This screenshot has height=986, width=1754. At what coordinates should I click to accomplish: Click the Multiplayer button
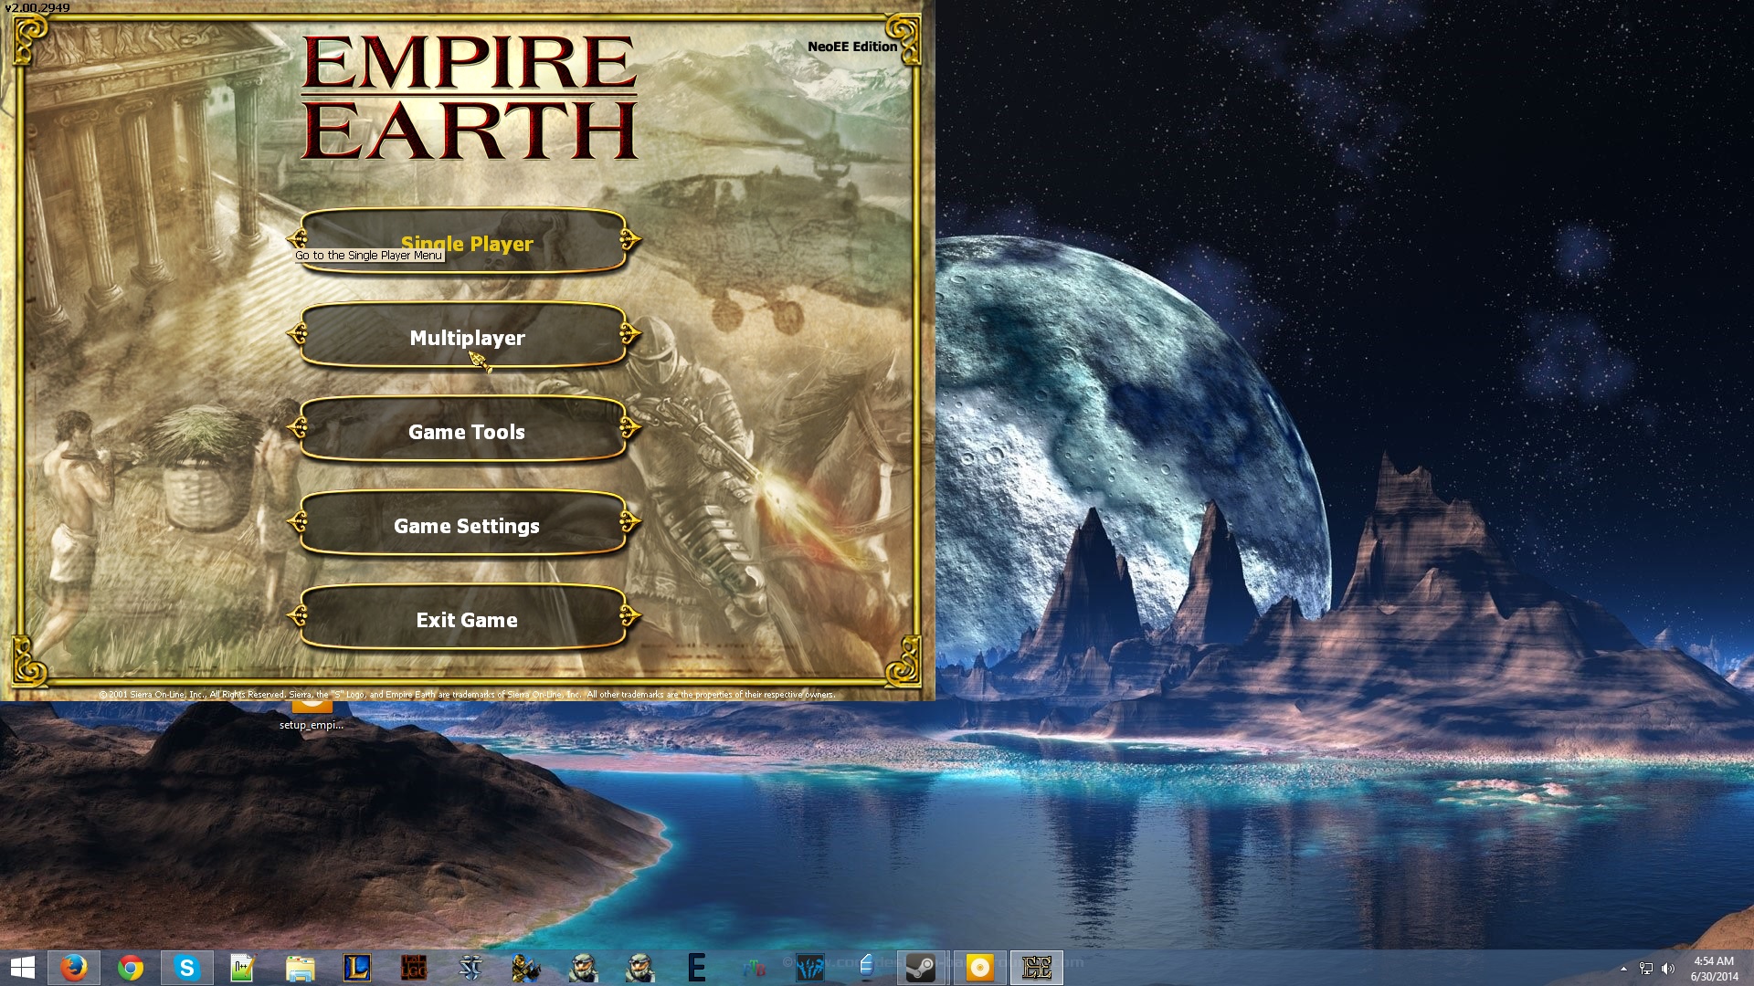pos(466,337)
